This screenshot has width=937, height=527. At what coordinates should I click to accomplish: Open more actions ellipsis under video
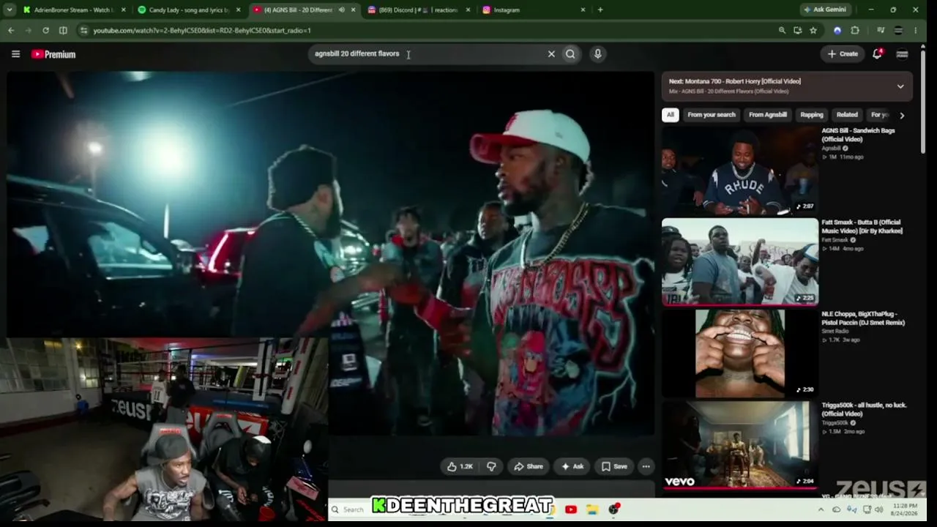[646, 466]
